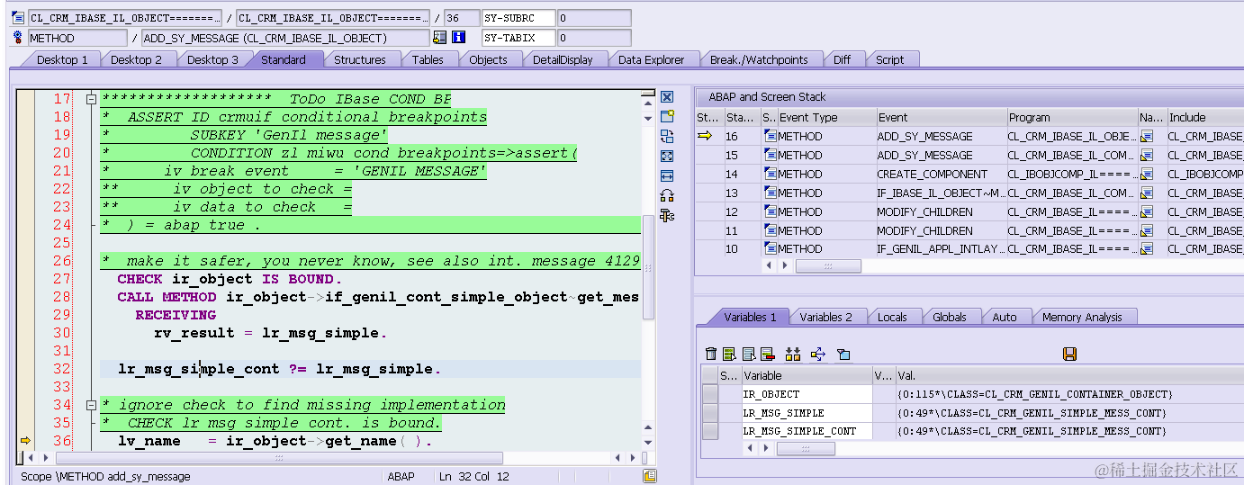The width and height of the screenshot is (1244, 485).
Task: Switch to the Locals tab
Action: (892, 317)
